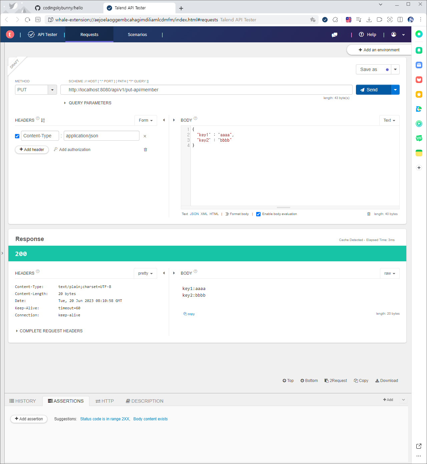Open the PUT method dropdown
The width and height of the screenshot is (427, 464).
pos(52,90)
